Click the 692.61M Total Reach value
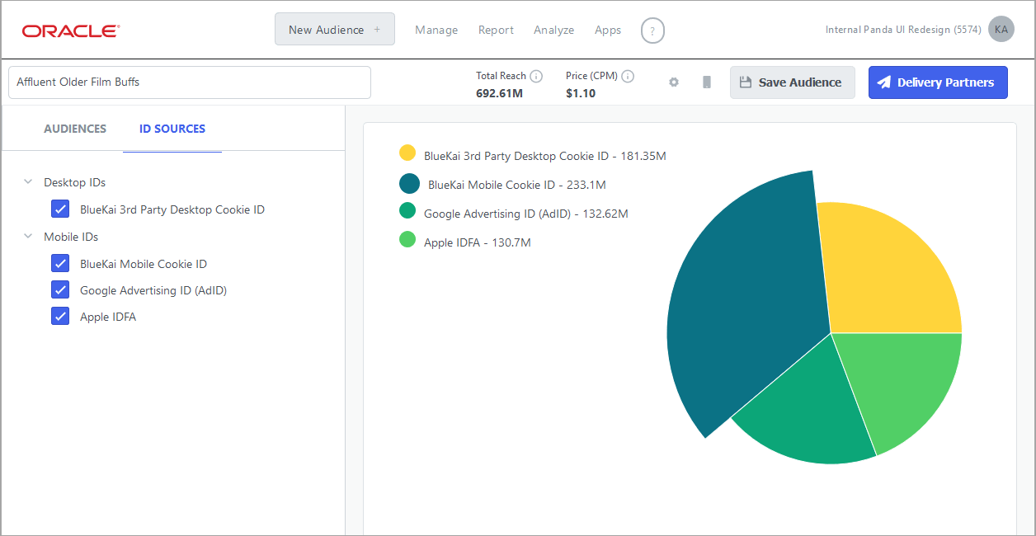Viewport: 1036px width, 536px height. point(499,93)
